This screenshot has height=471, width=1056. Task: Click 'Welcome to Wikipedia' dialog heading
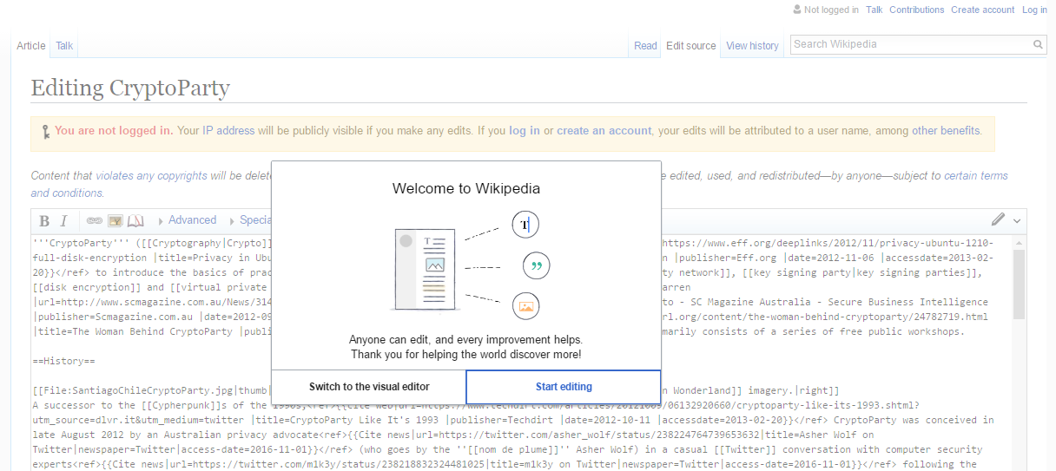click(466, 188)
